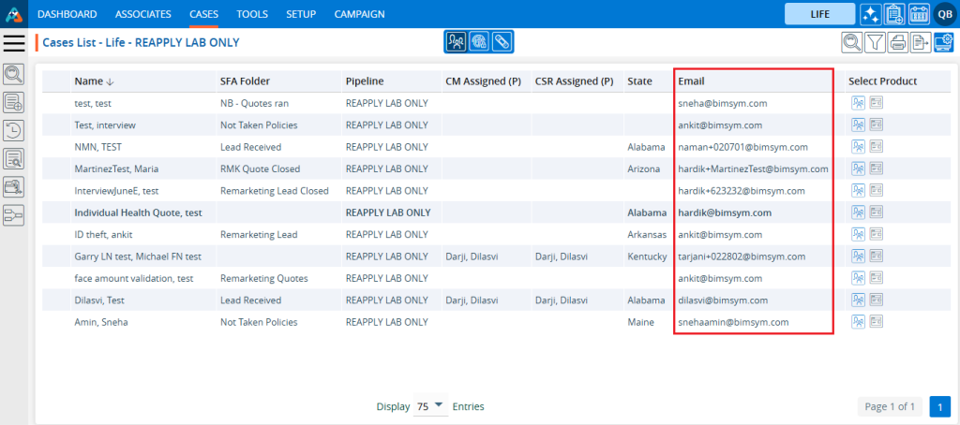
Task: Open the TOOLS menu
Action: click(251, 14)
